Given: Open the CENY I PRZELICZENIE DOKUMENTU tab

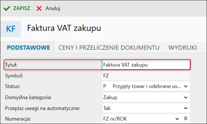Looking at the screenshot, I should (109, 48).
